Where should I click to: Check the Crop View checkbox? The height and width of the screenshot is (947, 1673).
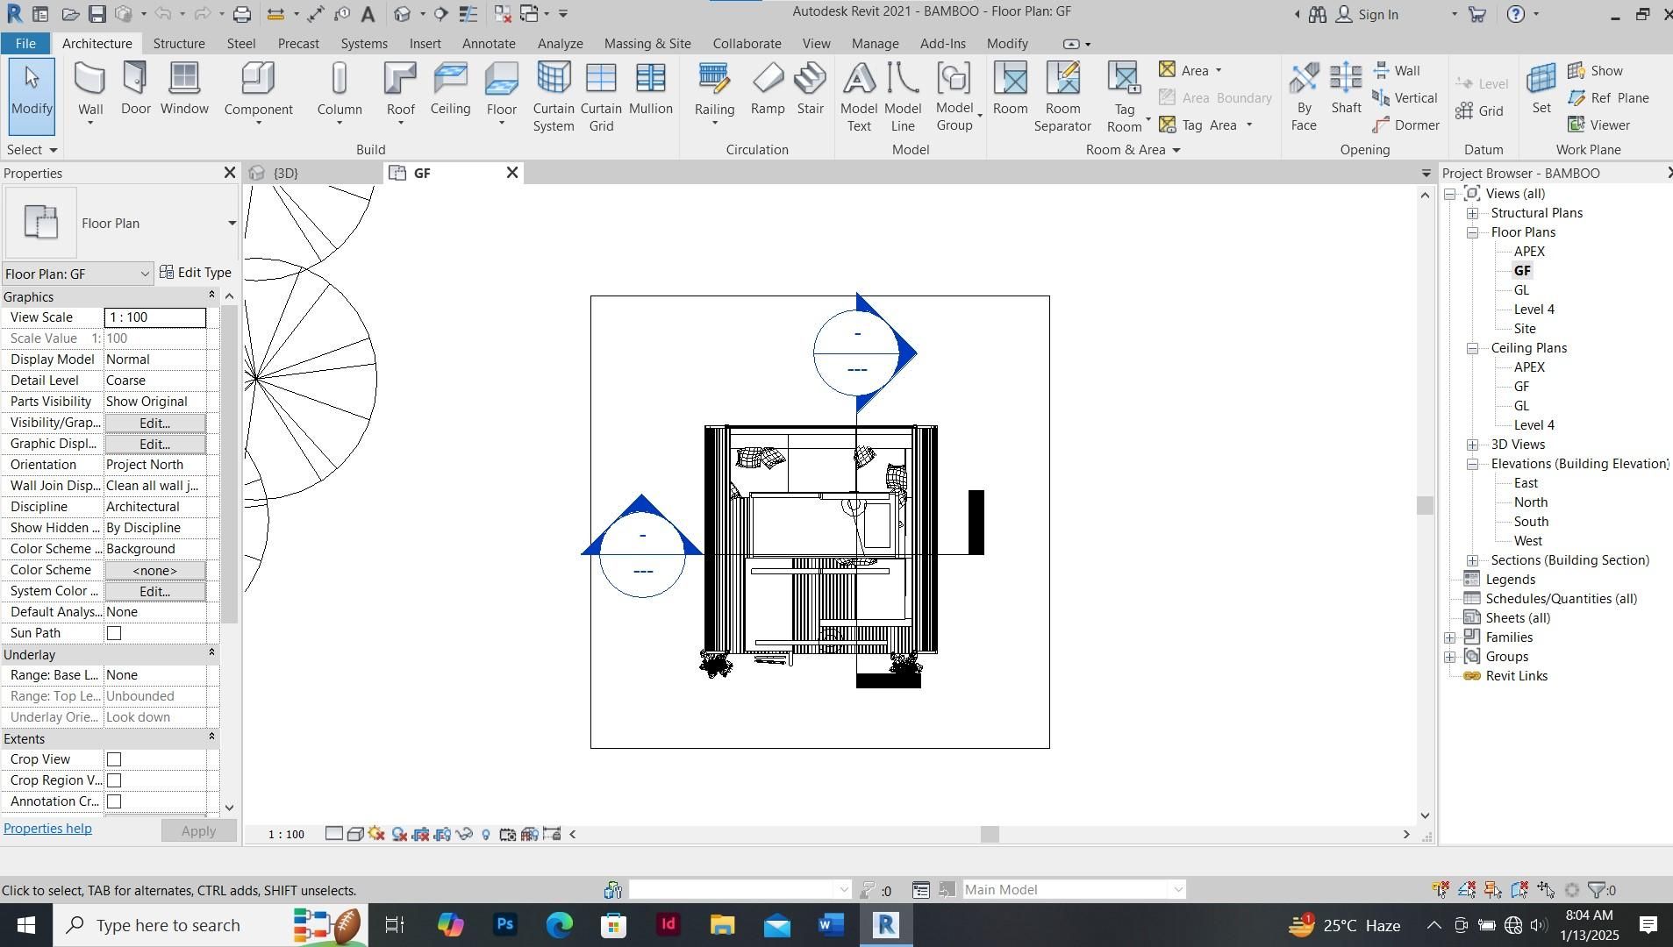[113, 759]
